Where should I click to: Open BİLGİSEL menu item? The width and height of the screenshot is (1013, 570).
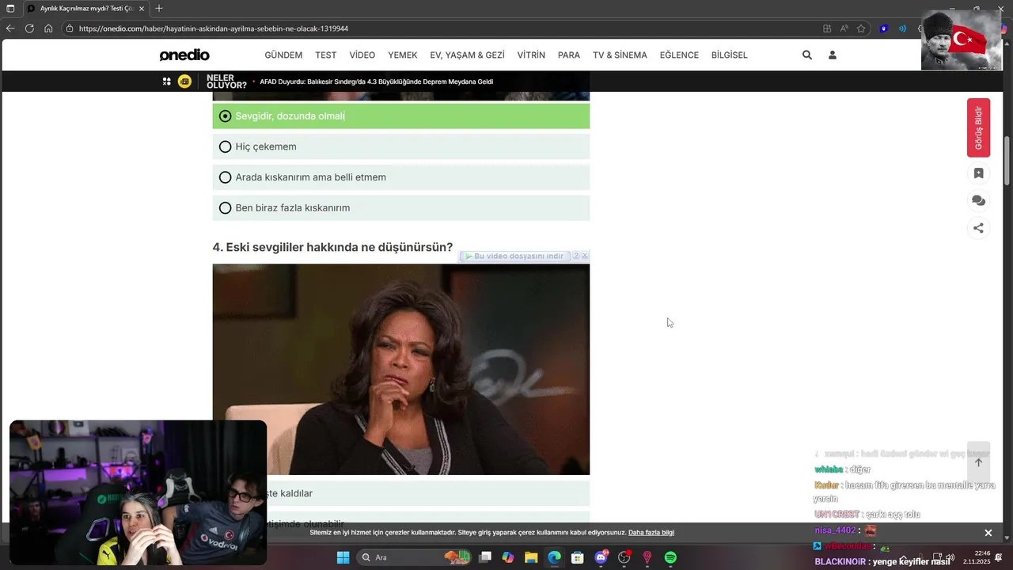point(730,55)
